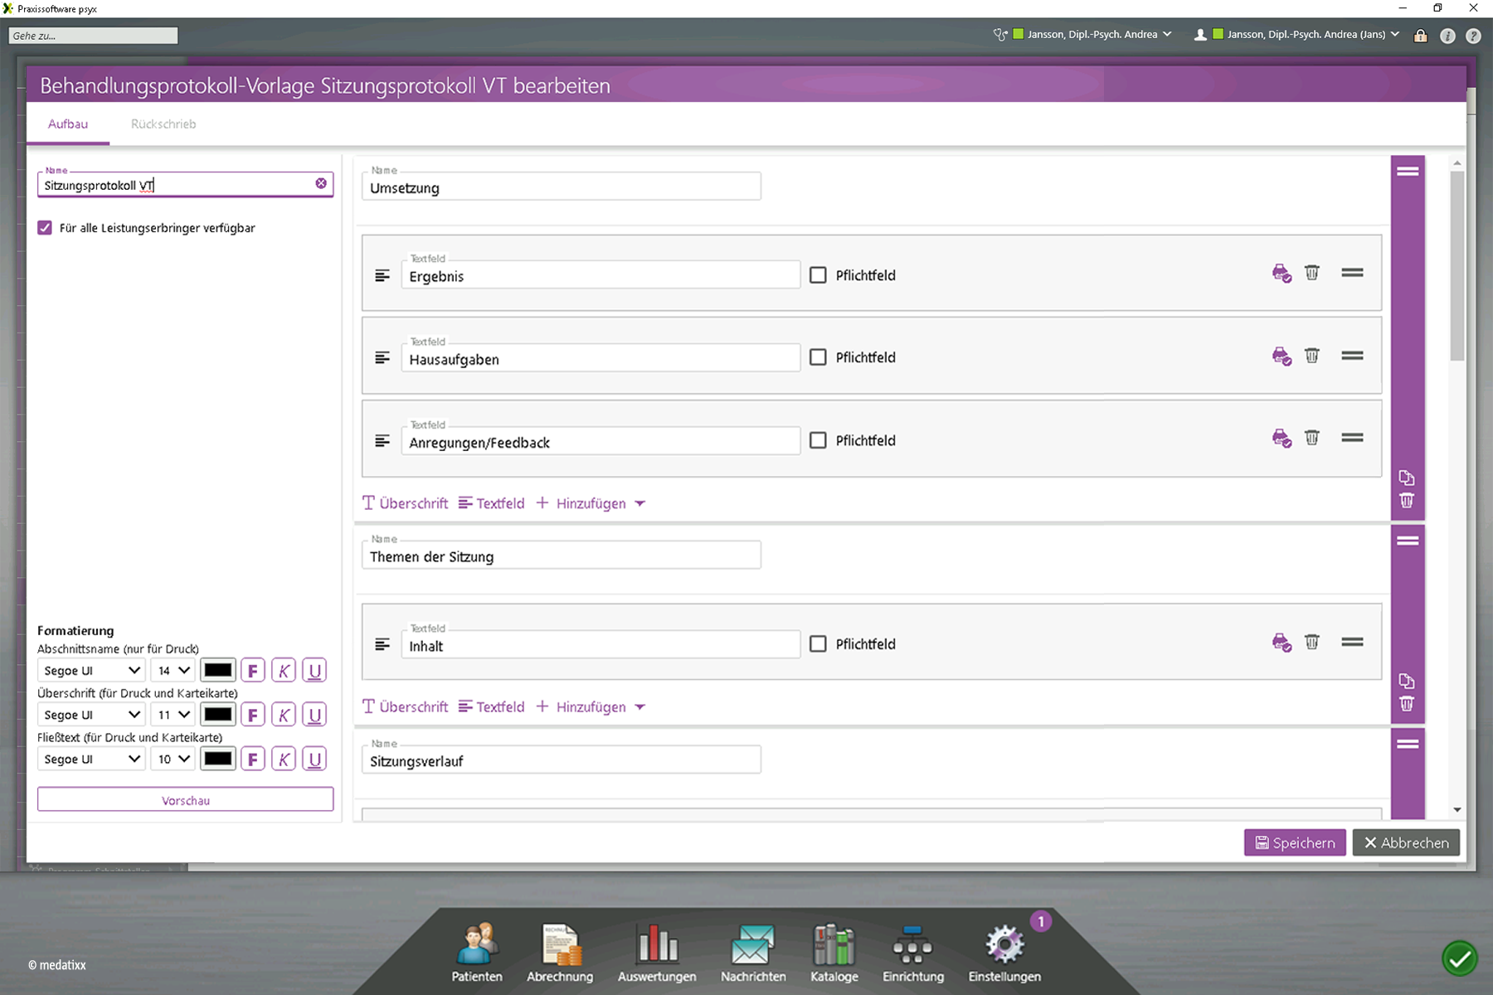Click the Vorschau button
Screen dimensions: 1493x995
(185, 800)
